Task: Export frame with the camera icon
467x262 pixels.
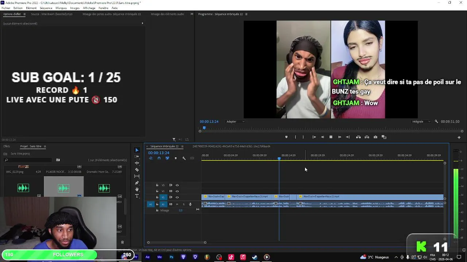Action: pyautogui.click(x=375, y=137)
